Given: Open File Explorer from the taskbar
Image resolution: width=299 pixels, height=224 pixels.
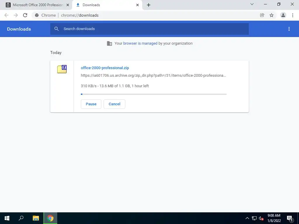Looking at the screenshot, I should (x=36, y=218).
